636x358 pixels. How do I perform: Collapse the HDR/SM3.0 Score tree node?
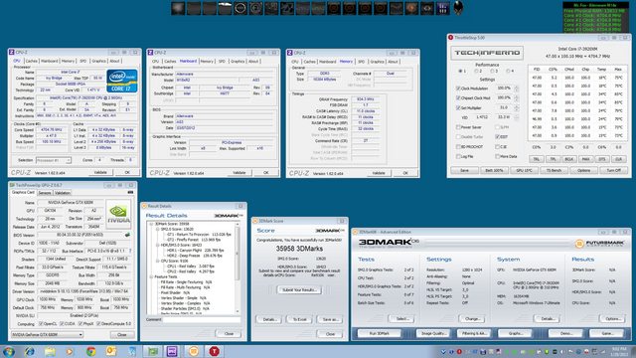[157, 246]
